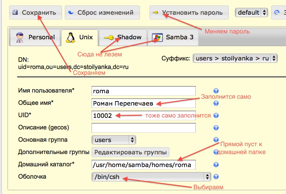Open help for Домашний каталог field
The image size is (286, 194).
pos(216,165)
